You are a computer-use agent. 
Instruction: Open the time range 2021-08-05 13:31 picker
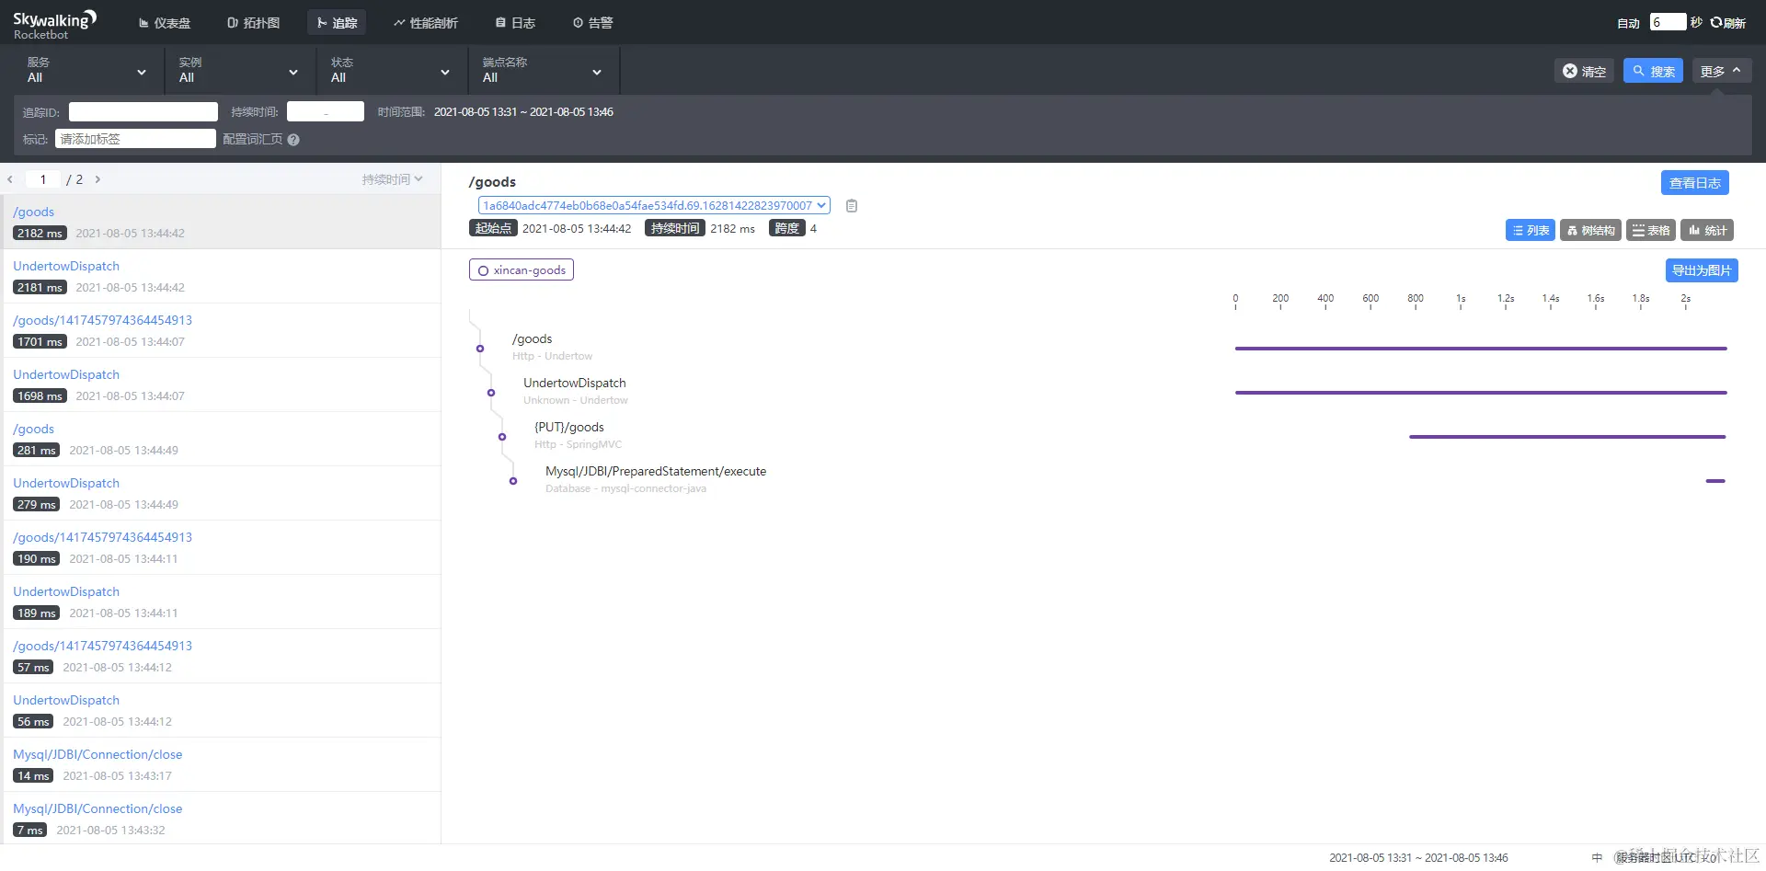(523, 112)
